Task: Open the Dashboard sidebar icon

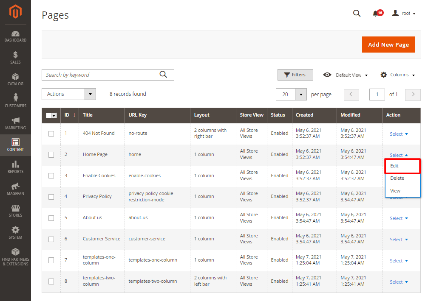Action: [15, 36]
